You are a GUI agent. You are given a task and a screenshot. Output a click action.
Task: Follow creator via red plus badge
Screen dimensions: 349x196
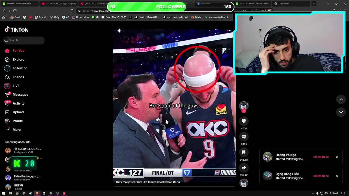(244, 111)
